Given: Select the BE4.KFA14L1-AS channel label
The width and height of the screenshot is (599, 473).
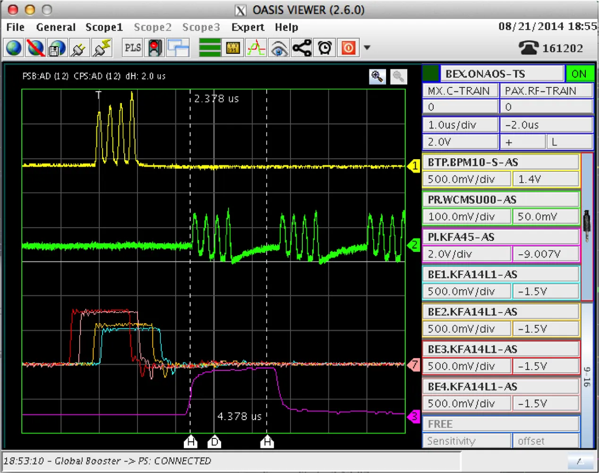Looking at the screenshot, I should tap(501, 386).
